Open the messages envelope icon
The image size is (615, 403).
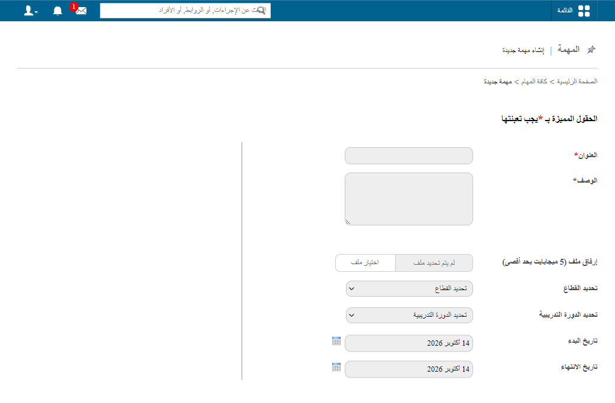[81, 11]
